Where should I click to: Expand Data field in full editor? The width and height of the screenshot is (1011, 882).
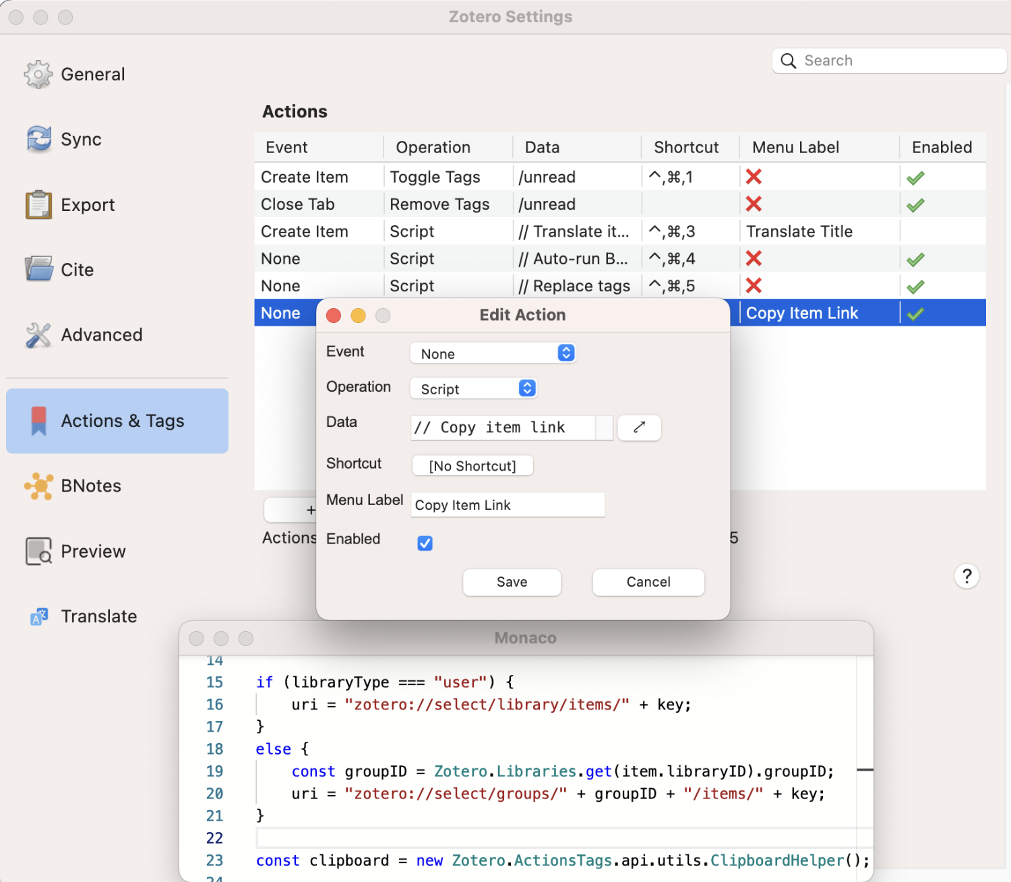coord(639,427)
